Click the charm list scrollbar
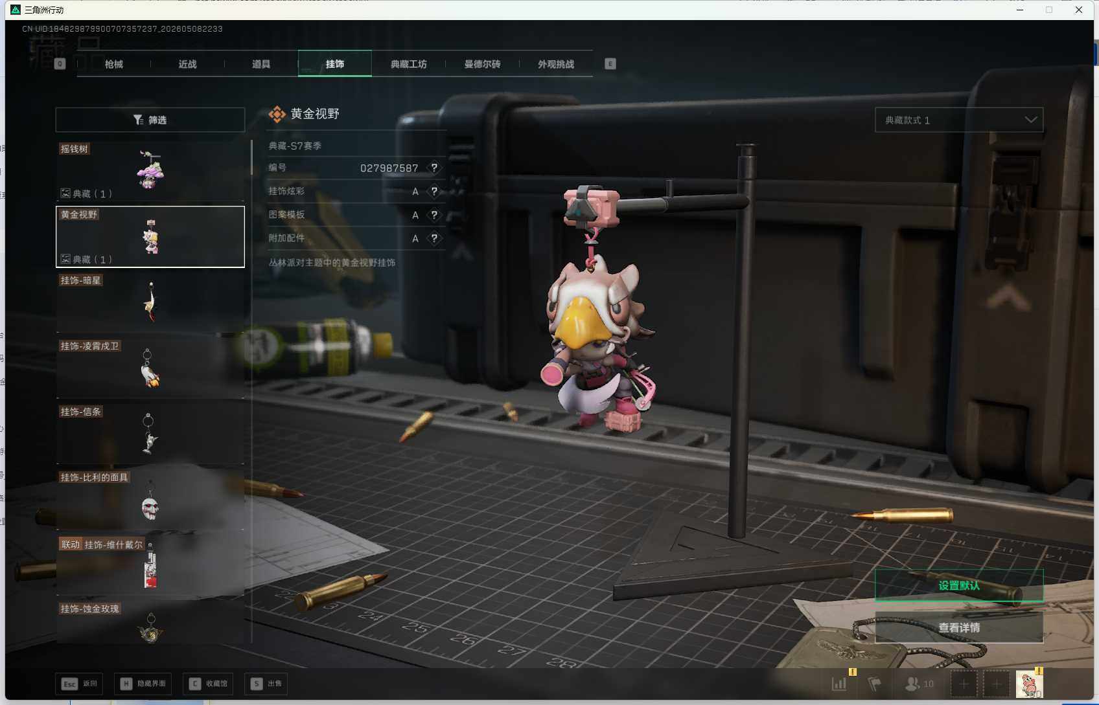Image resolution: width=1099 pixels, height=705 pixels. [251, 159]
